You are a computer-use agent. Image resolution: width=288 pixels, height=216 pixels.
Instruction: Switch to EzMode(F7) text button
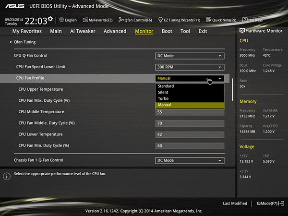click(x=267, y=204)
